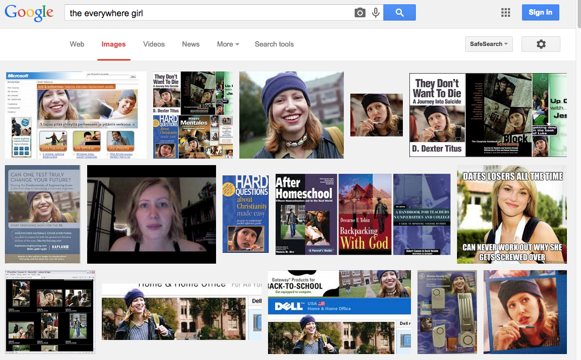581x360 pixels.
Task: Open Dell Back-To-School ad thumbnail
Action: click(340, 312)
